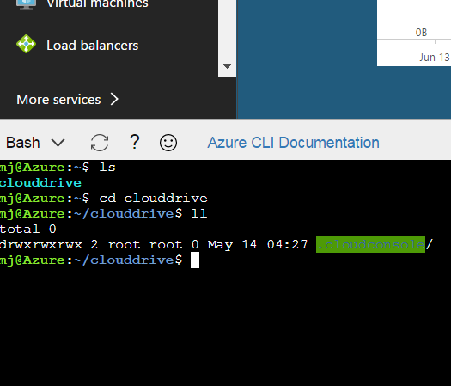The width and height of the screenshot is (451, 386).
Task: Click the 'Jun 13' chart axis label
Action: pyautogui.click(x=435, y=58)
